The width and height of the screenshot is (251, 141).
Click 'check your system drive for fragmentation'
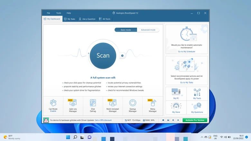pos(82,90)
